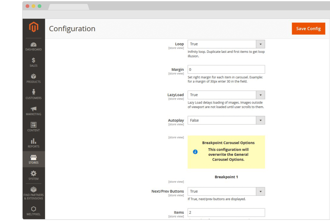The image size is (330, 221).
Task: Click the blue info icon in notice
Action: click(195, 152)
